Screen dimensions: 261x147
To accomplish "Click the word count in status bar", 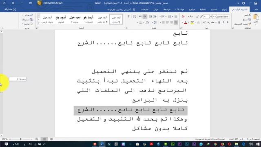I will point(236,139).
